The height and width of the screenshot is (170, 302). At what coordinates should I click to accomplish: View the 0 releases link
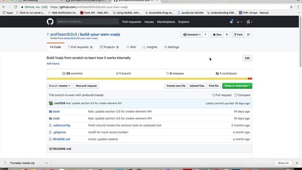(x=175, y=74)
